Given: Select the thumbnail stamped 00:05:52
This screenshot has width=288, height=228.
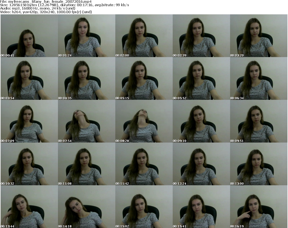Looking at the screenshot, I should click(x=201, y=78).
